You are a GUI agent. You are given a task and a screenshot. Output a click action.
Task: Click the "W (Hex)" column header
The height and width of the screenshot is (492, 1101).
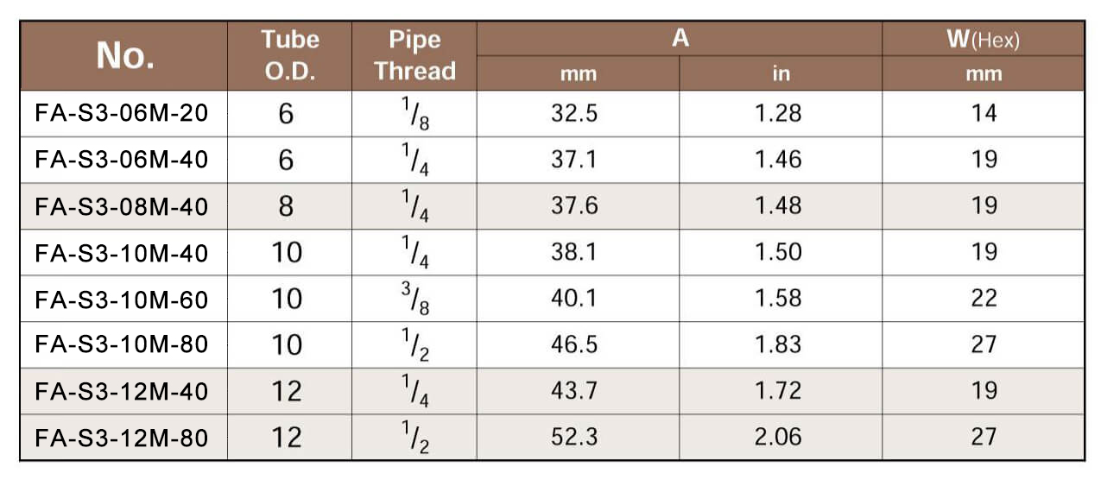(983, 40)
